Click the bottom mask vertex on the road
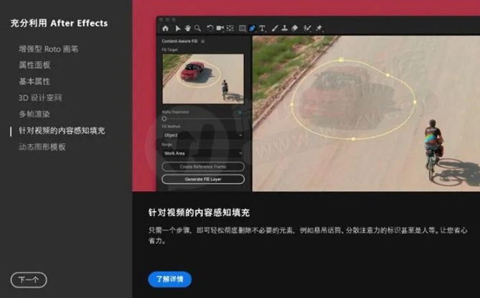 click(353, 139)
